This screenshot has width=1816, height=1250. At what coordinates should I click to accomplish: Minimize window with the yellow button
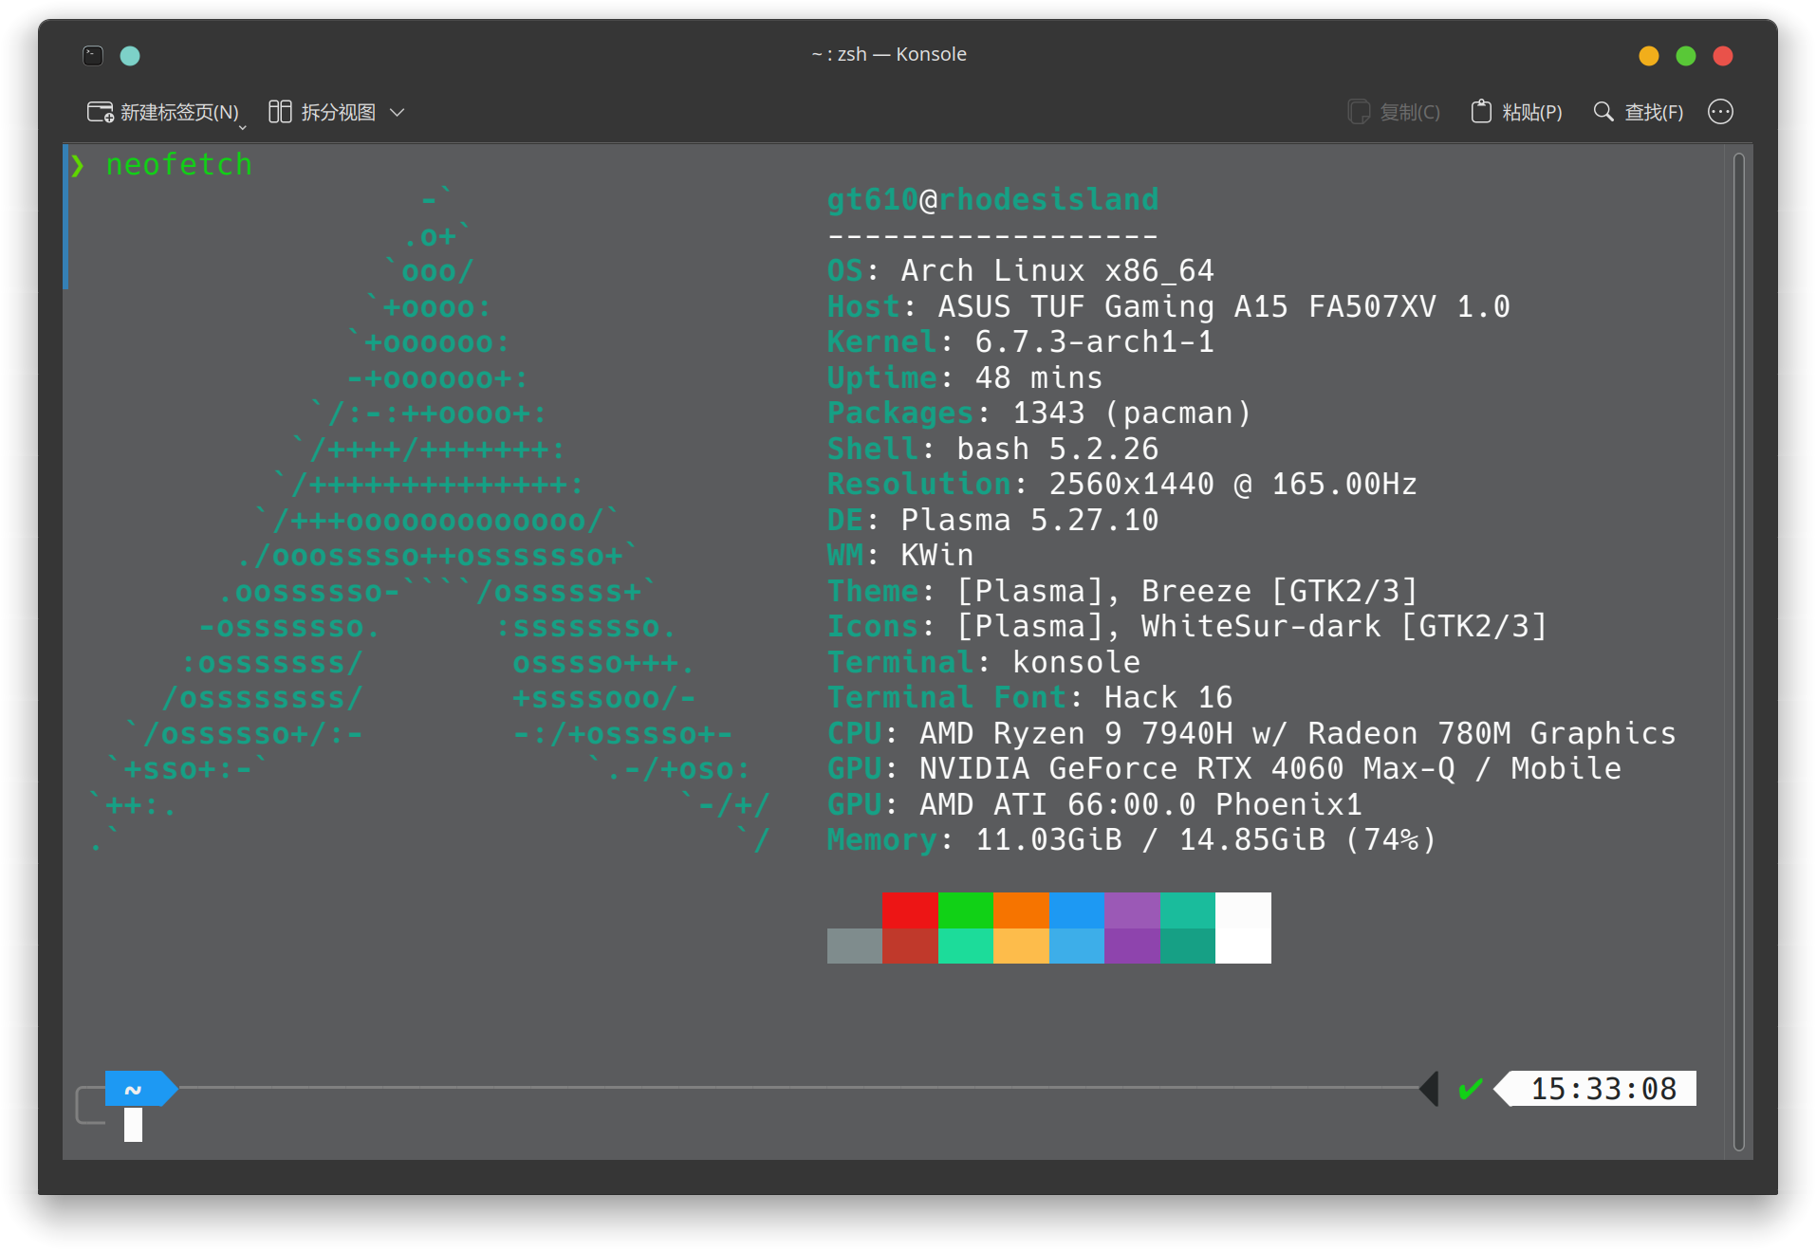(x=1648, y=56)
